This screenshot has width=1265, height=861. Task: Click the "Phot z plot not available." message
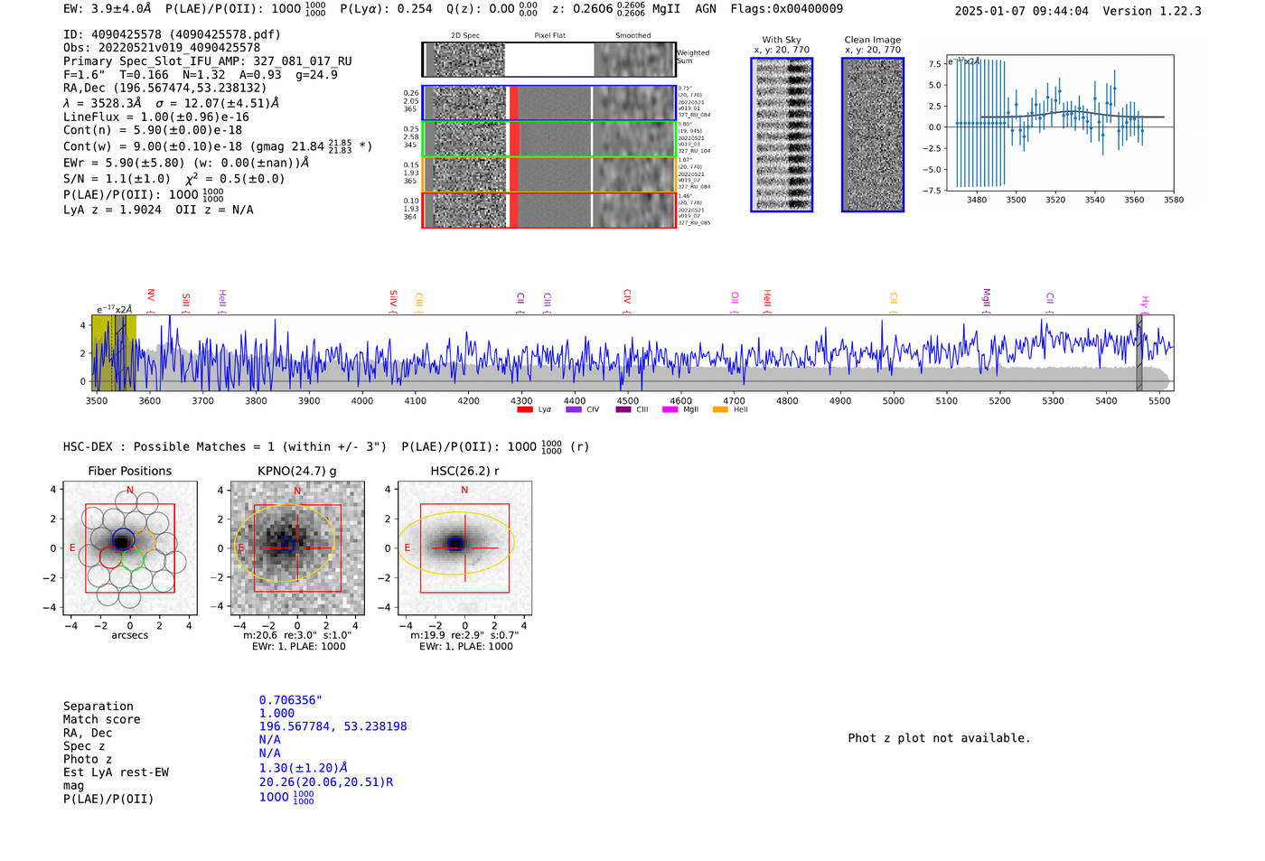tap(939, 738)
